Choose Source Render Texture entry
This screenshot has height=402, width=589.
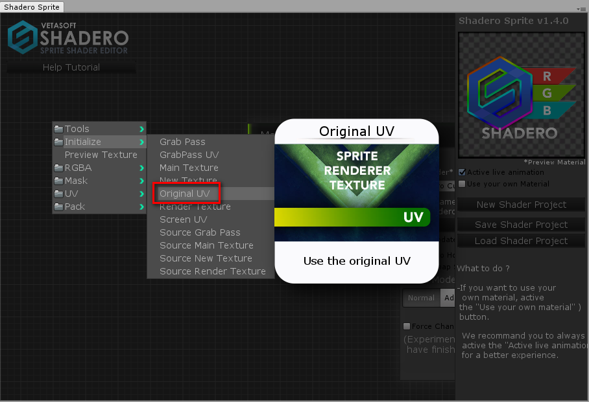211,271
